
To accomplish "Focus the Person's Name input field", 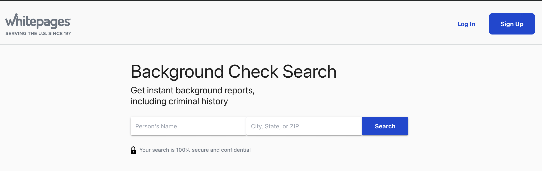I will tap(188, 126).
